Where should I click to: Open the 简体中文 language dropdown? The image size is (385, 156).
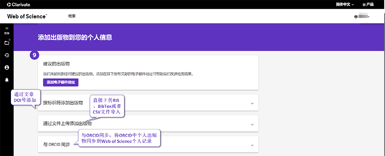click(x=345, y=4)
